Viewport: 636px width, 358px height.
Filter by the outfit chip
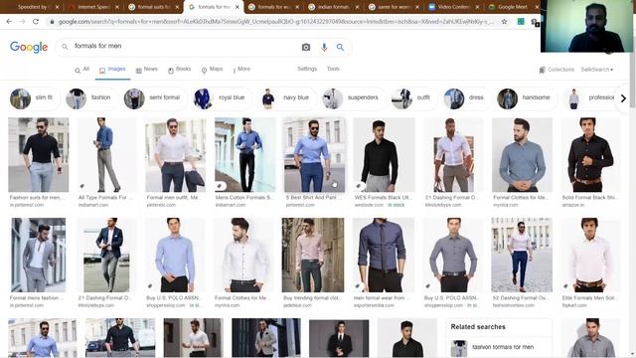(x=412, y=98)
